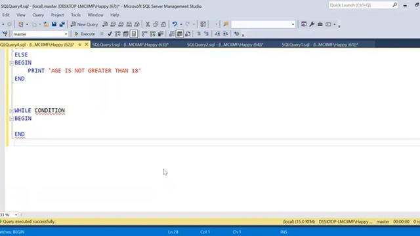Collapse the BEGIN block under WHILE

pos(12,119)
